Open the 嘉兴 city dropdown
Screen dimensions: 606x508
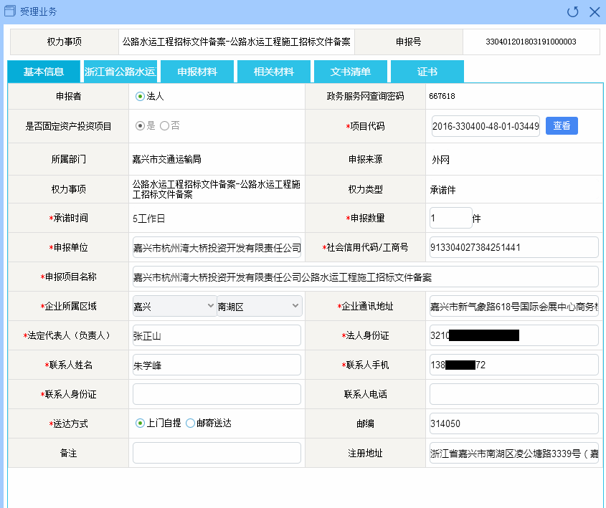click(x=174, y=307)
